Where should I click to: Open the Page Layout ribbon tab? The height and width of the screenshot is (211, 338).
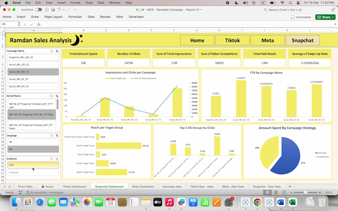click(x=53, y=17)
